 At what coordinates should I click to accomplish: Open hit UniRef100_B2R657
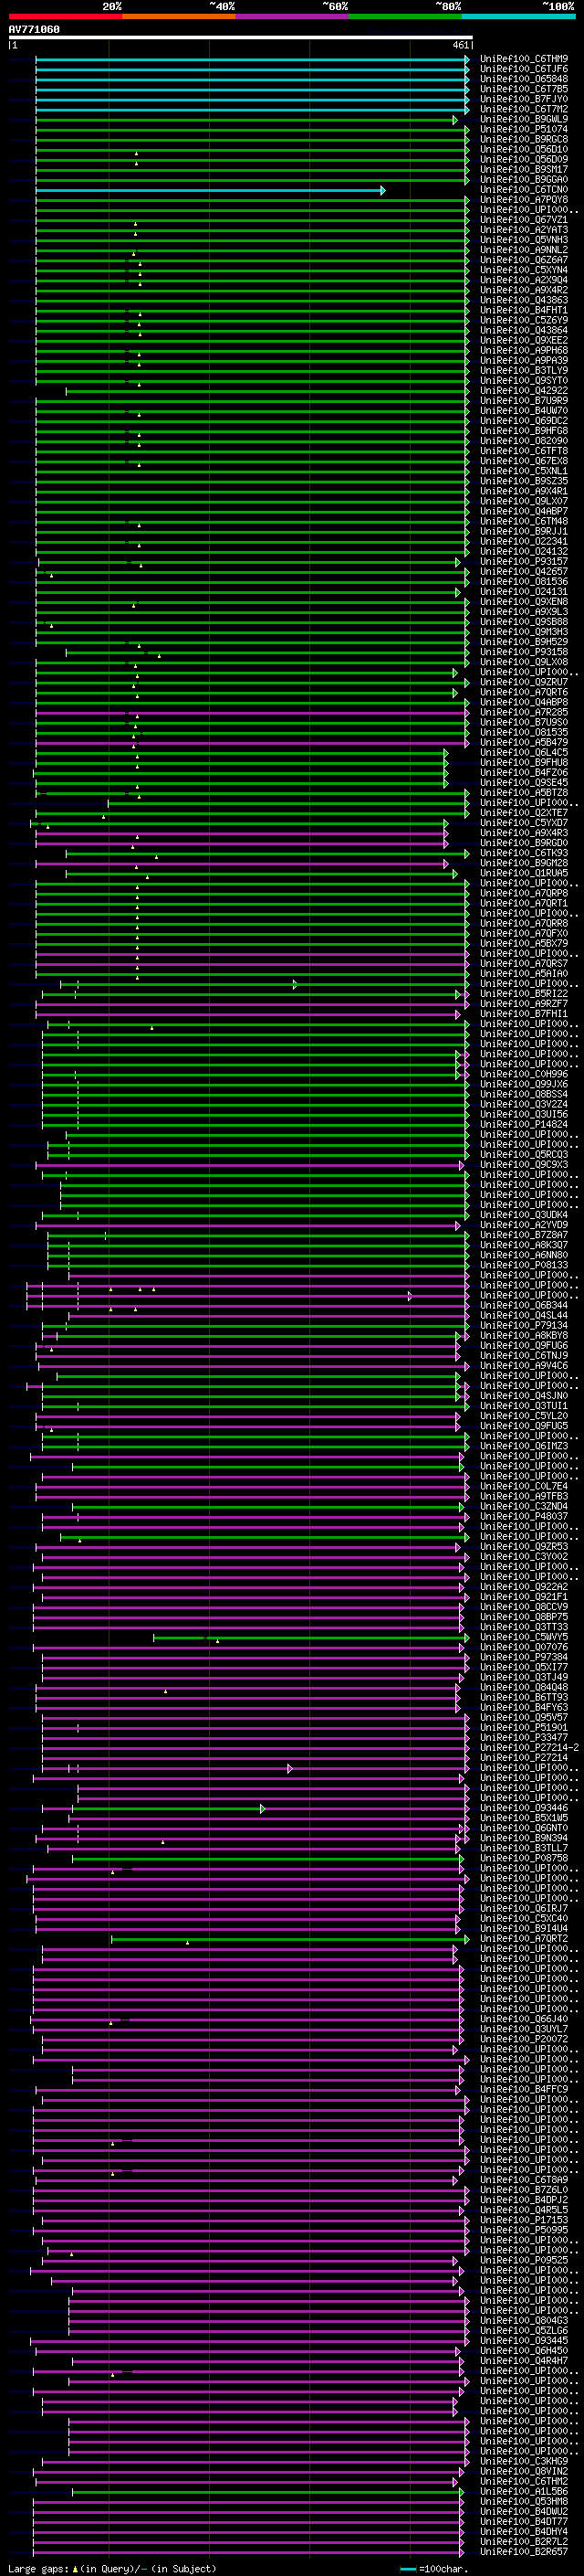tap(524, 2551)
